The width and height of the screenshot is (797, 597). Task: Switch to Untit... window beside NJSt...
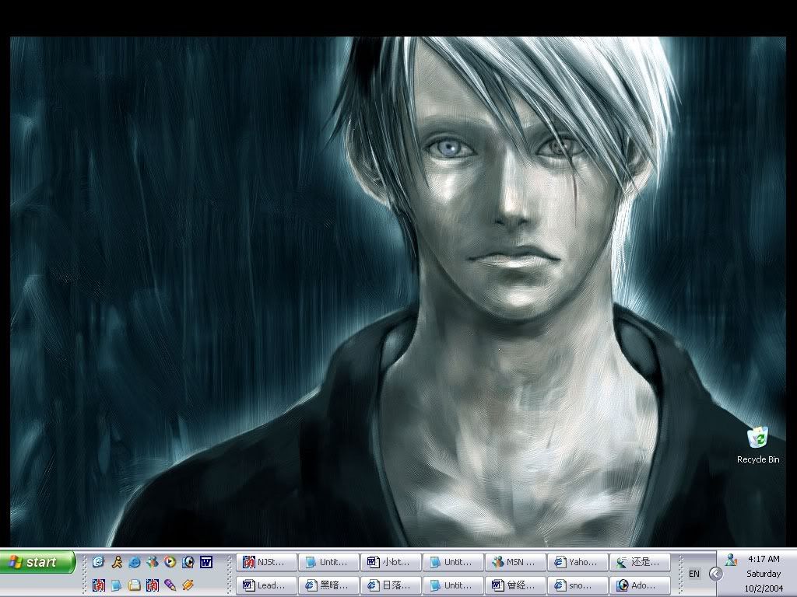(x=329, y=562)
